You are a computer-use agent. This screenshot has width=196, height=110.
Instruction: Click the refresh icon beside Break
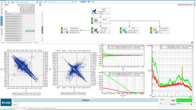coord(37,2)
